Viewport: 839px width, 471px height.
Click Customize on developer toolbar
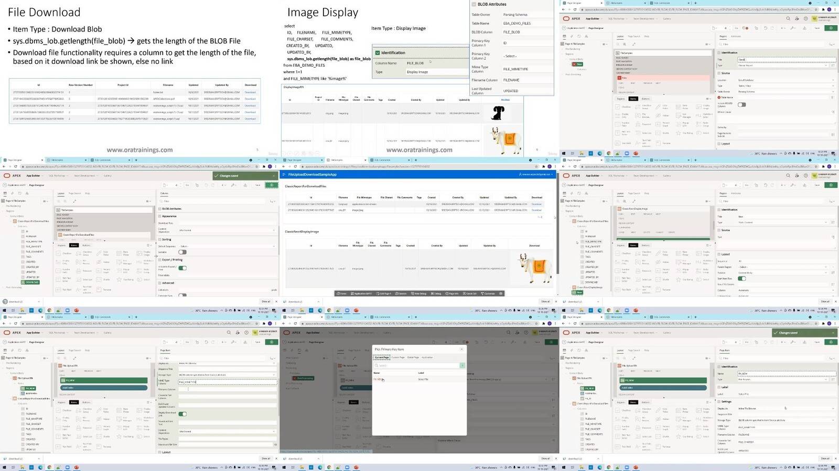pyautogui.click(x=488, y=293)
